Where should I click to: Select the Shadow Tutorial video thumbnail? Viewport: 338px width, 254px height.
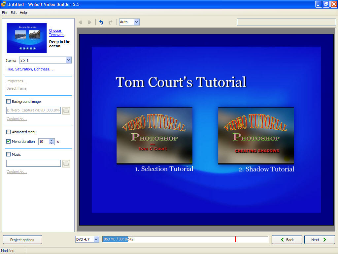coord(256,136)
